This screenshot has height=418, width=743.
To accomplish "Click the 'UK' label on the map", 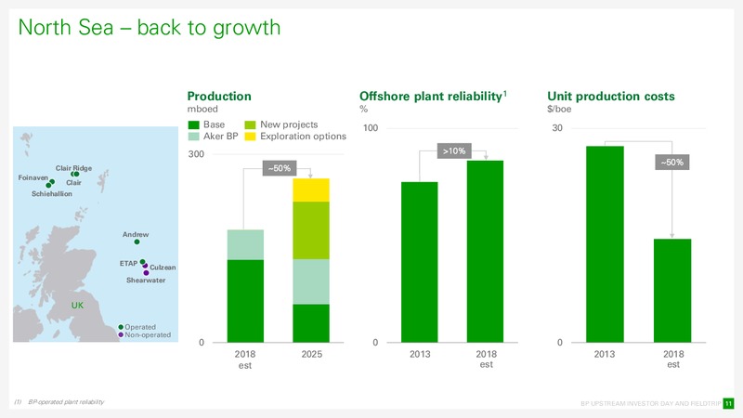I will [77, 306].
